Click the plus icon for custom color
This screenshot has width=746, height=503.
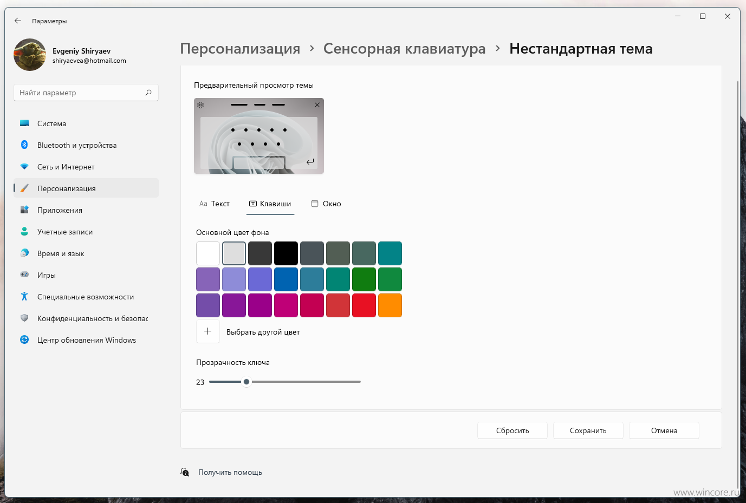click(x=208, y=331)
